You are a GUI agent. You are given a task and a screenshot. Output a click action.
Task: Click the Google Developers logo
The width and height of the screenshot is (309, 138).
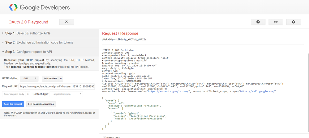click(39, 7)
